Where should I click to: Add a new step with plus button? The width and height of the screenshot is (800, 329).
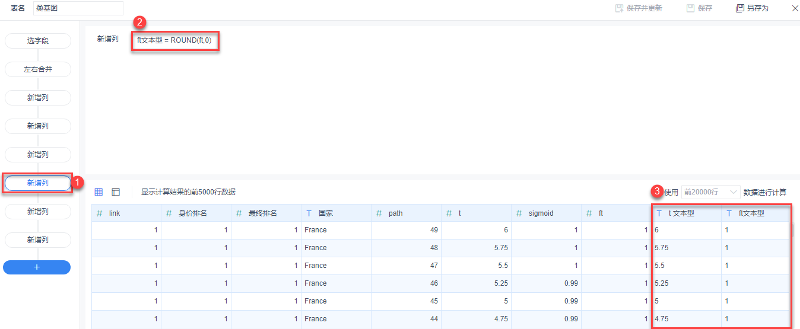[x=37, y=267]
